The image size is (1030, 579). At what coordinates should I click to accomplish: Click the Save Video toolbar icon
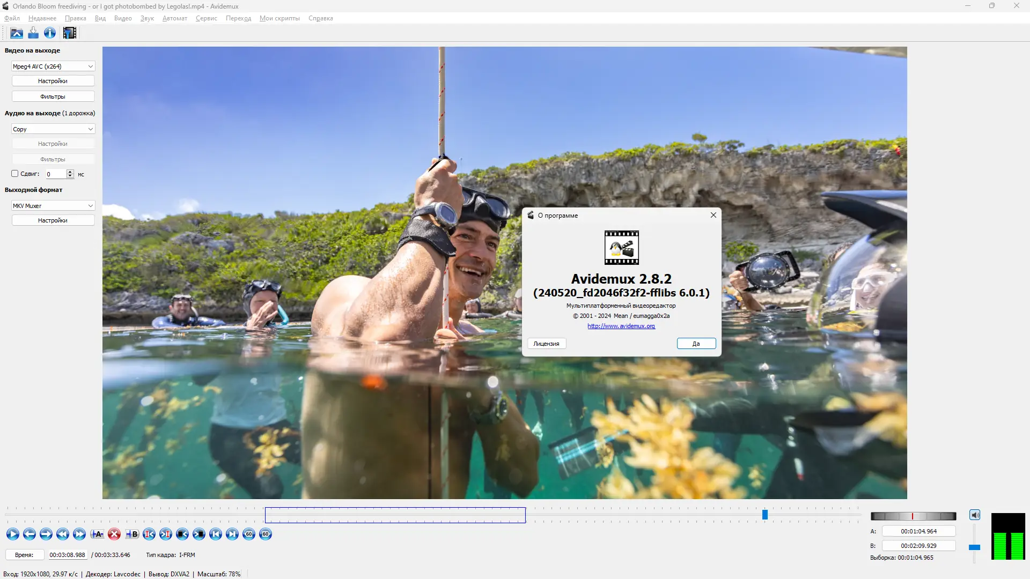[33, 33]
